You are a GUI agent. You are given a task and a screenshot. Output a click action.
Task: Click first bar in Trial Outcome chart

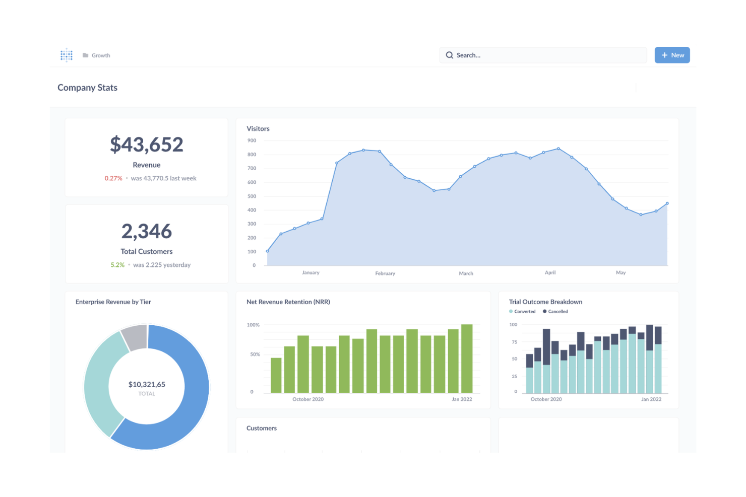pos(529,374)
